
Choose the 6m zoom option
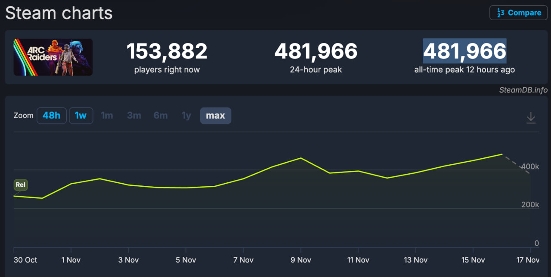(x=161, y=116)
